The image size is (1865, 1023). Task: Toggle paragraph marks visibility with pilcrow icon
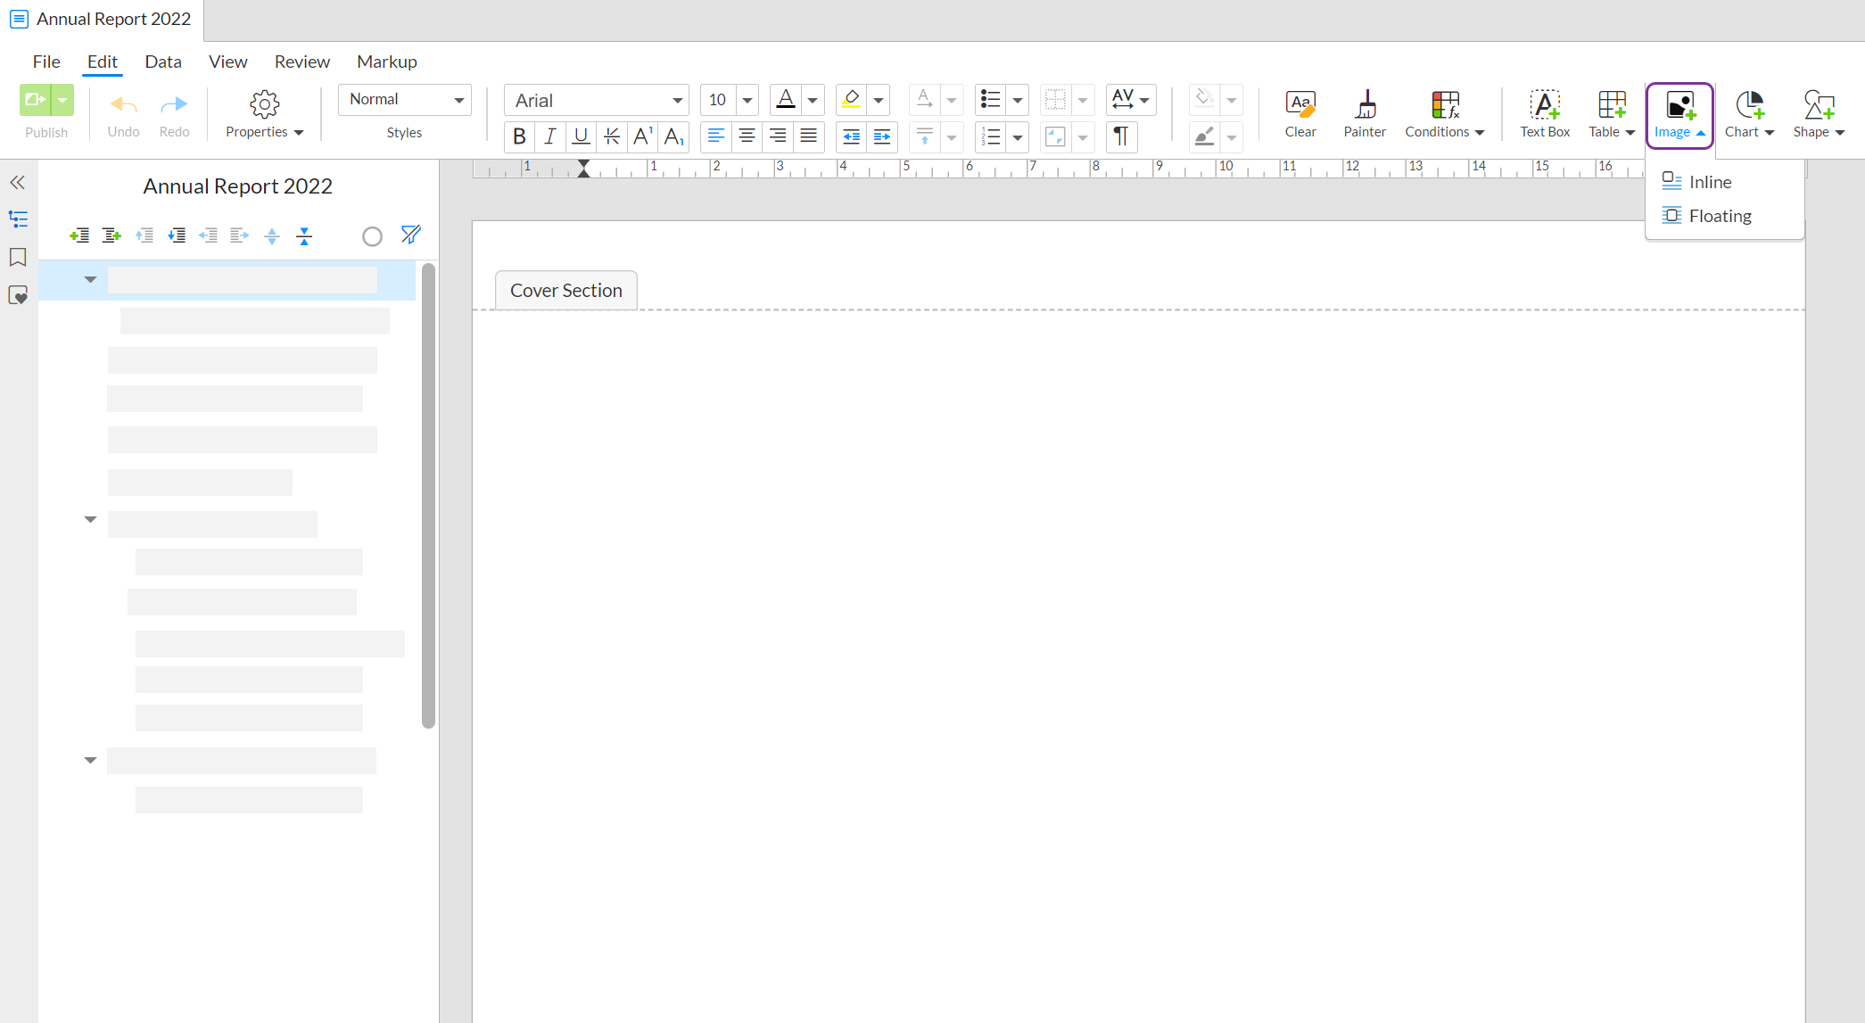(1121, 136)
